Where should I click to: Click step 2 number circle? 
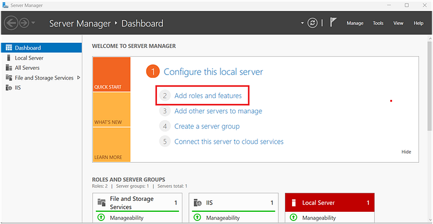[165, 96]
